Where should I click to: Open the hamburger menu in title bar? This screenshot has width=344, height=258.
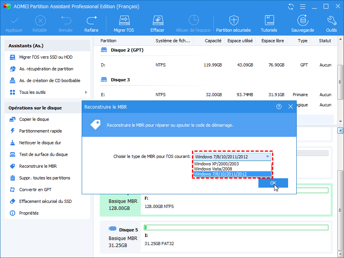(x=303, y=7)
